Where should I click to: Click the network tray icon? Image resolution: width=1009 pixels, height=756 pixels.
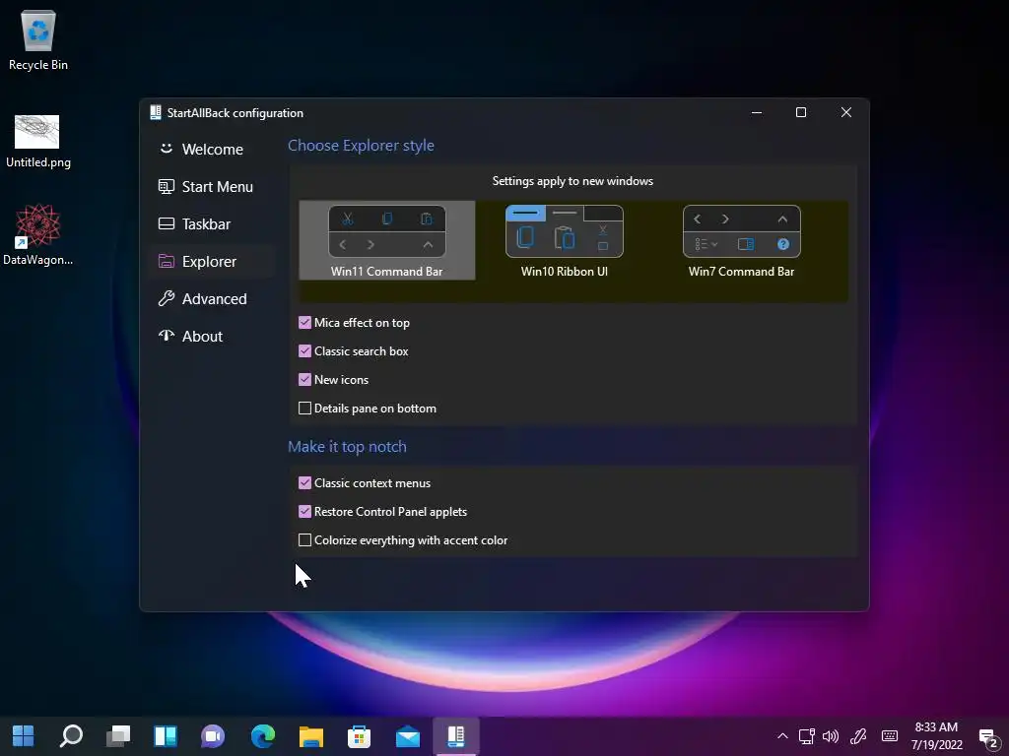807,736
